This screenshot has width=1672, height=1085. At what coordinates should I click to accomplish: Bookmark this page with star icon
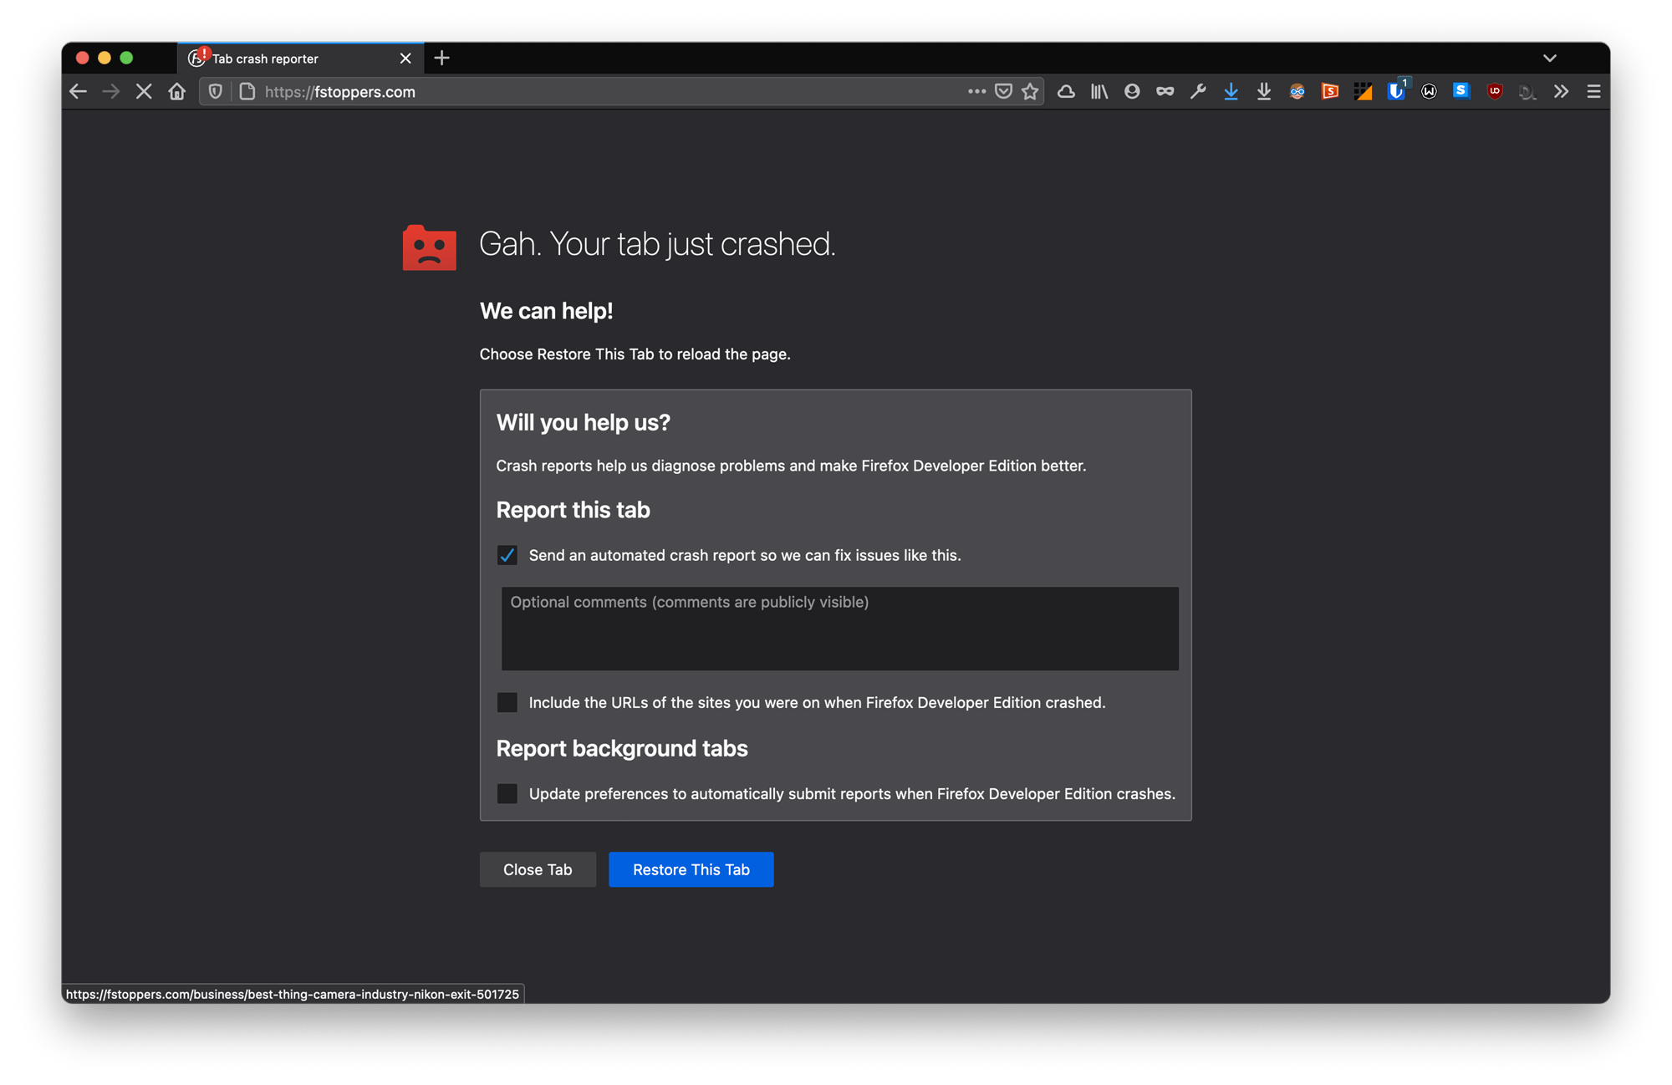click(1030, 92)
